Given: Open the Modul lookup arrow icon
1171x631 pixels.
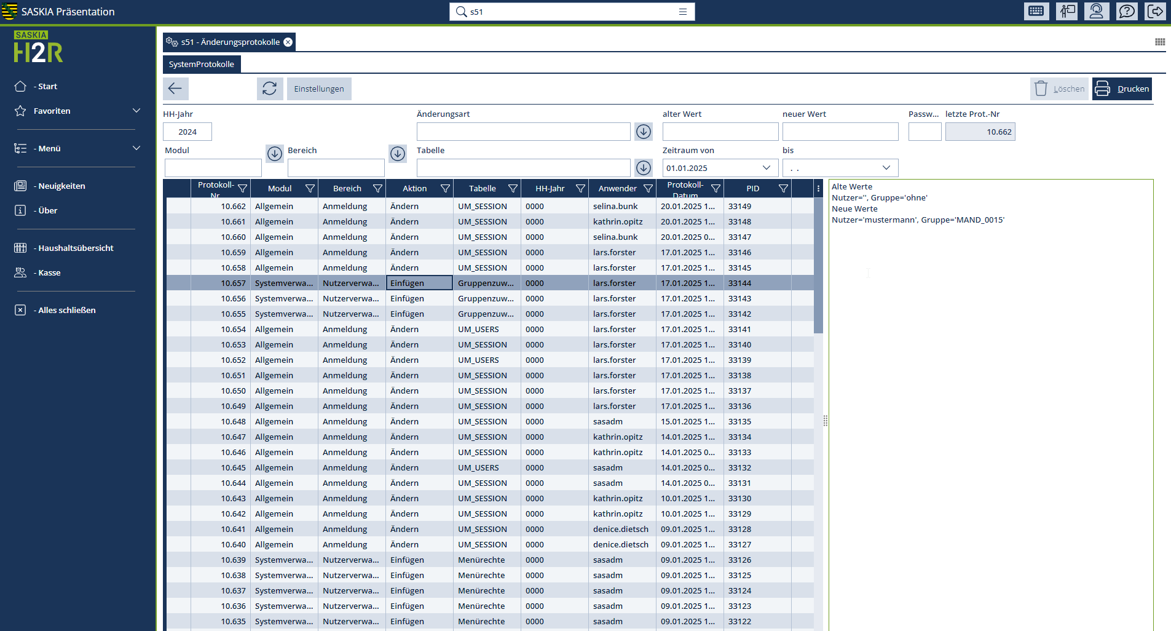Looking at the screenshot, I should tap(275, 153).
